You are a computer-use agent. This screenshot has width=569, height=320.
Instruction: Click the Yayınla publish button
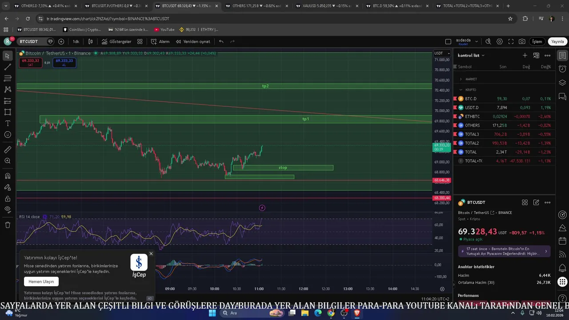pyautogui.click(x=557, y=41)
